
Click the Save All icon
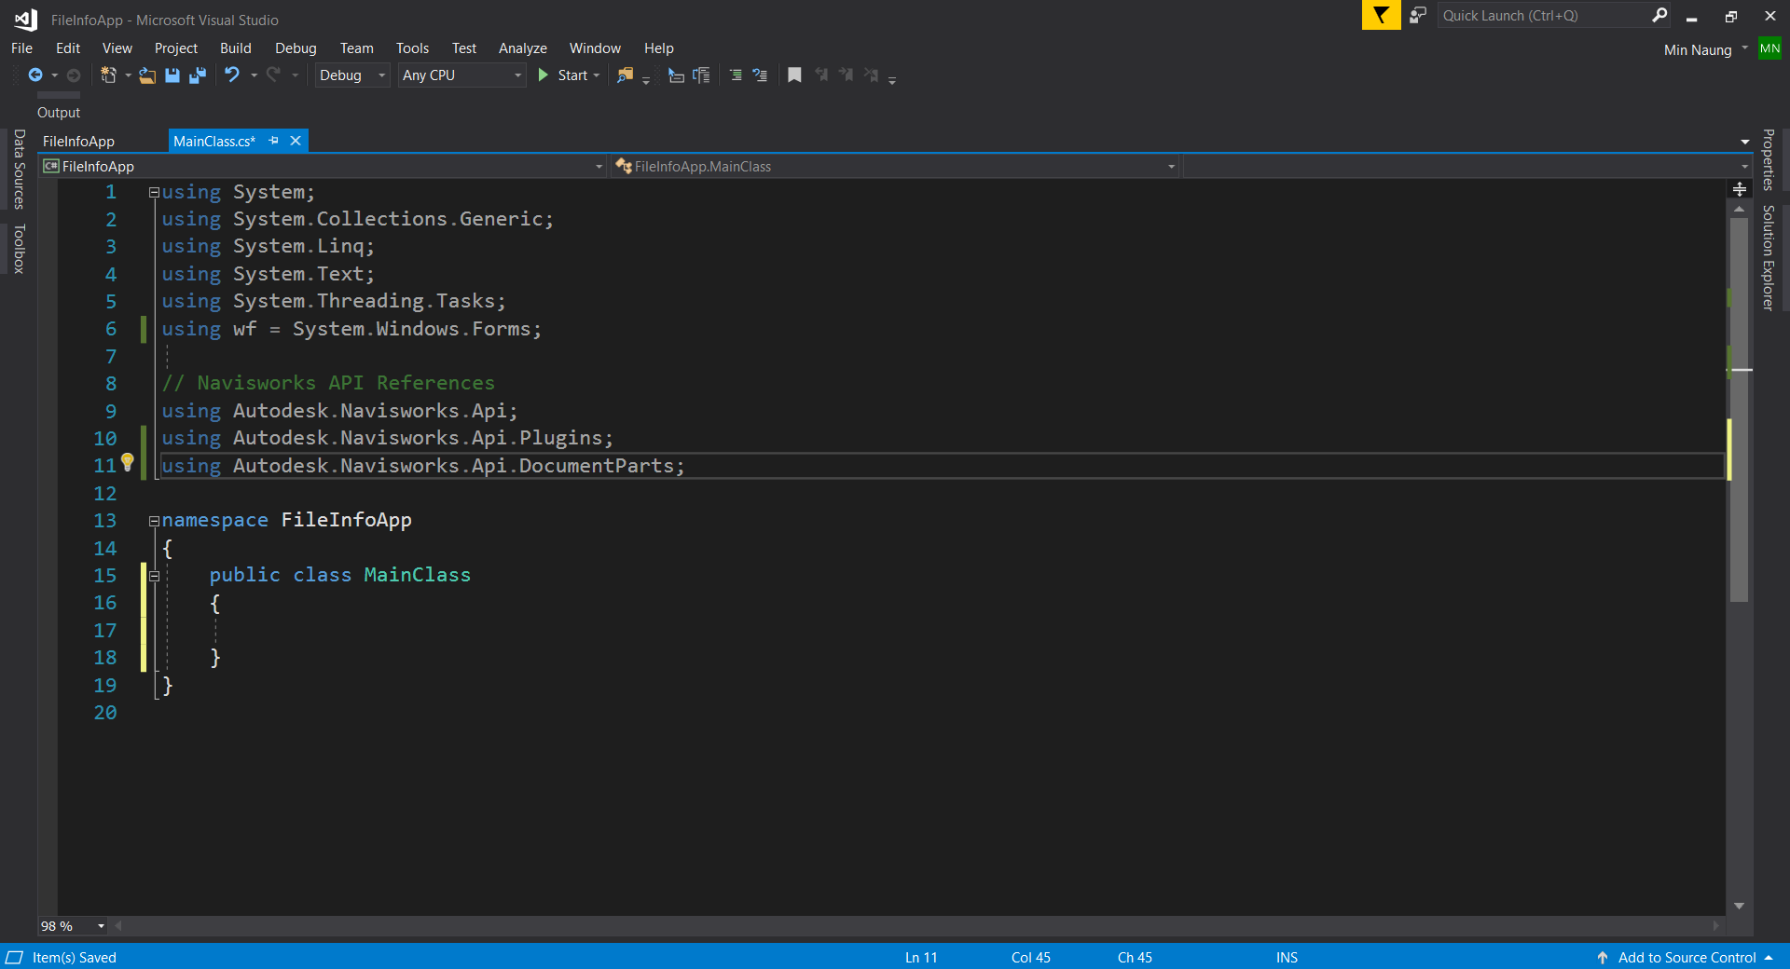[197, 75]
